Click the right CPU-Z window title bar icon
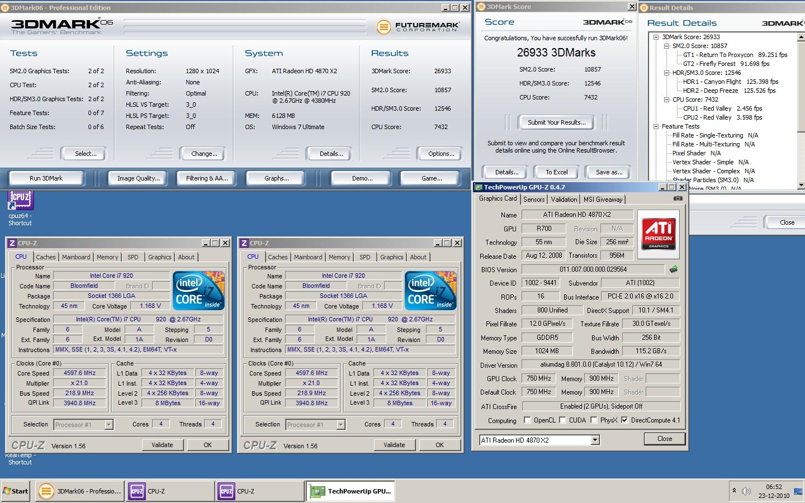Image resolution: width=805 pixels, height=503 pixels. (244, 243)
